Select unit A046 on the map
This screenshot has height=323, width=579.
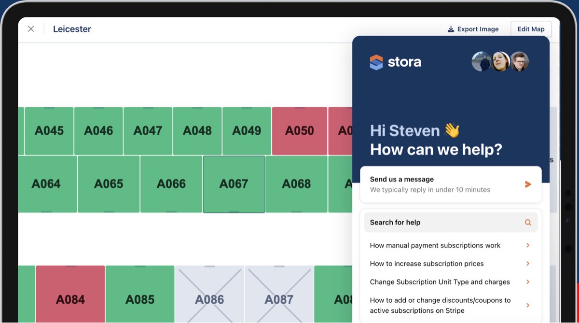pyautogui.click(x=98, y=131)
